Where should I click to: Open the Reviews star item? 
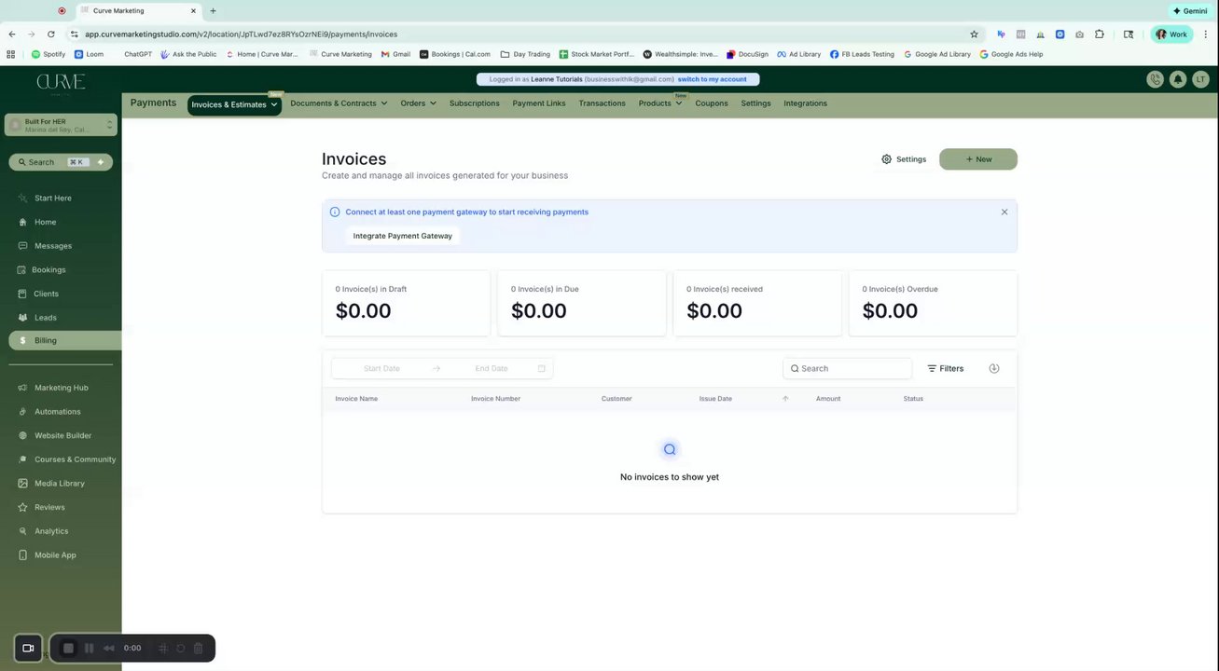[x=49, y=507]
